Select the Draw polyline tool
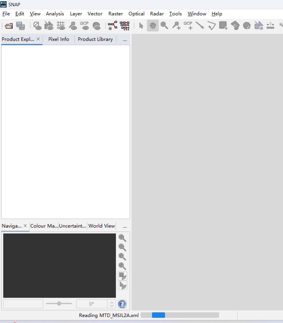This screenshot has width=283, height=323. point(200,26)
